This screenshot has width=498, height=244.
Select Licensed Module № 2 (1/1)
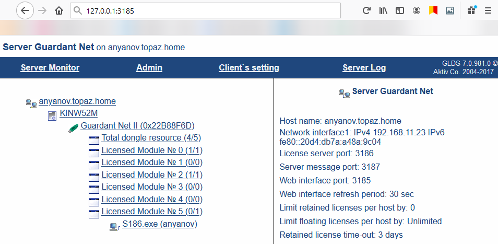point(152,175)
